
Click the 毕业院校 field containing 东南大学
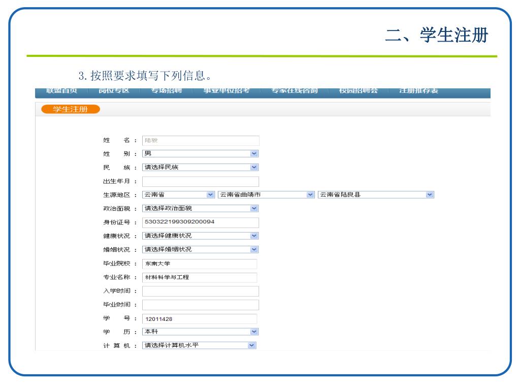199,264
